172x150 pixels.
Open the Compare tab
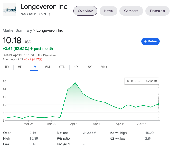pos(131,11)
